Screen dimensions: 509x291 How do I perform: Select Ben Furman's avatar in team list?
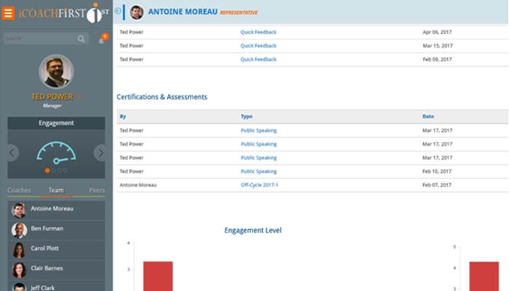point(19,229)
